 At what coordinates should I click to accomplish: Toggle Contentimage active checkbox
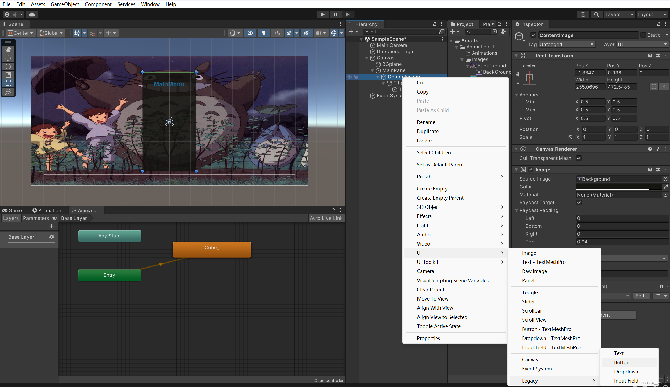[533, 35]
